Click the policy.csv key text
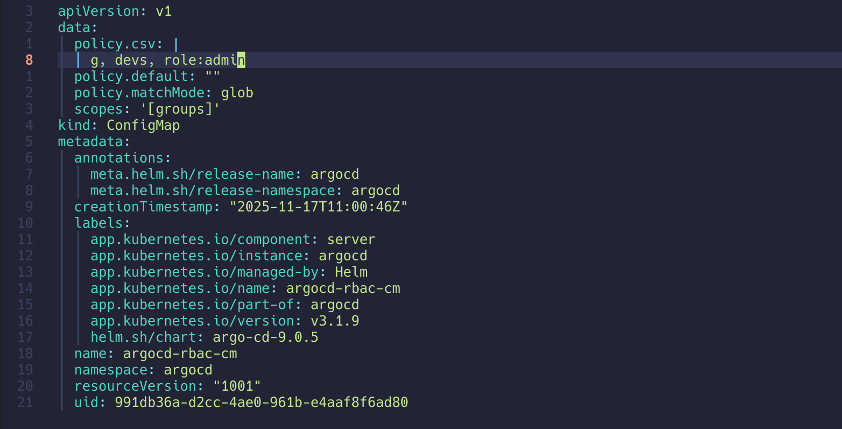 (115, 44)
